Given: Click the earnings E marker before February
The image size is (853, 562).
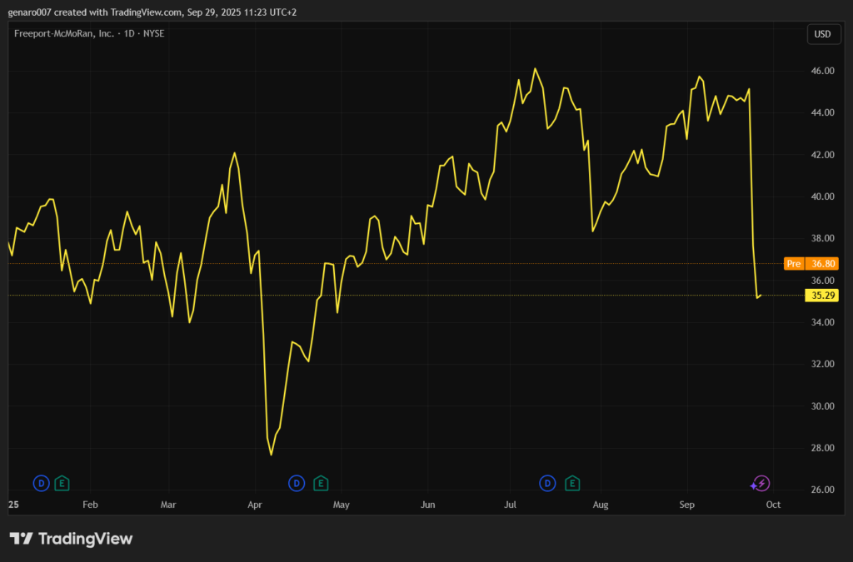Looking at the screenshot, I should coord(62,483).
